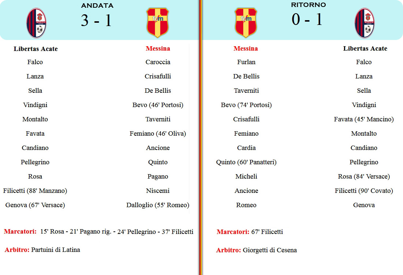Click the Marcatori label below Andata lineups
The image size is (403, 275).
[x=20, y=231]
